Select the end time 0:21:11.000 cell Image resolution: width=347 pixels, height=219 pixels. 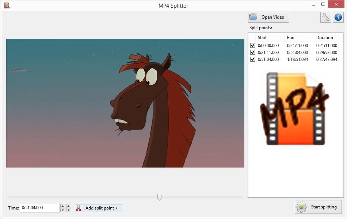tap(297, 46)
